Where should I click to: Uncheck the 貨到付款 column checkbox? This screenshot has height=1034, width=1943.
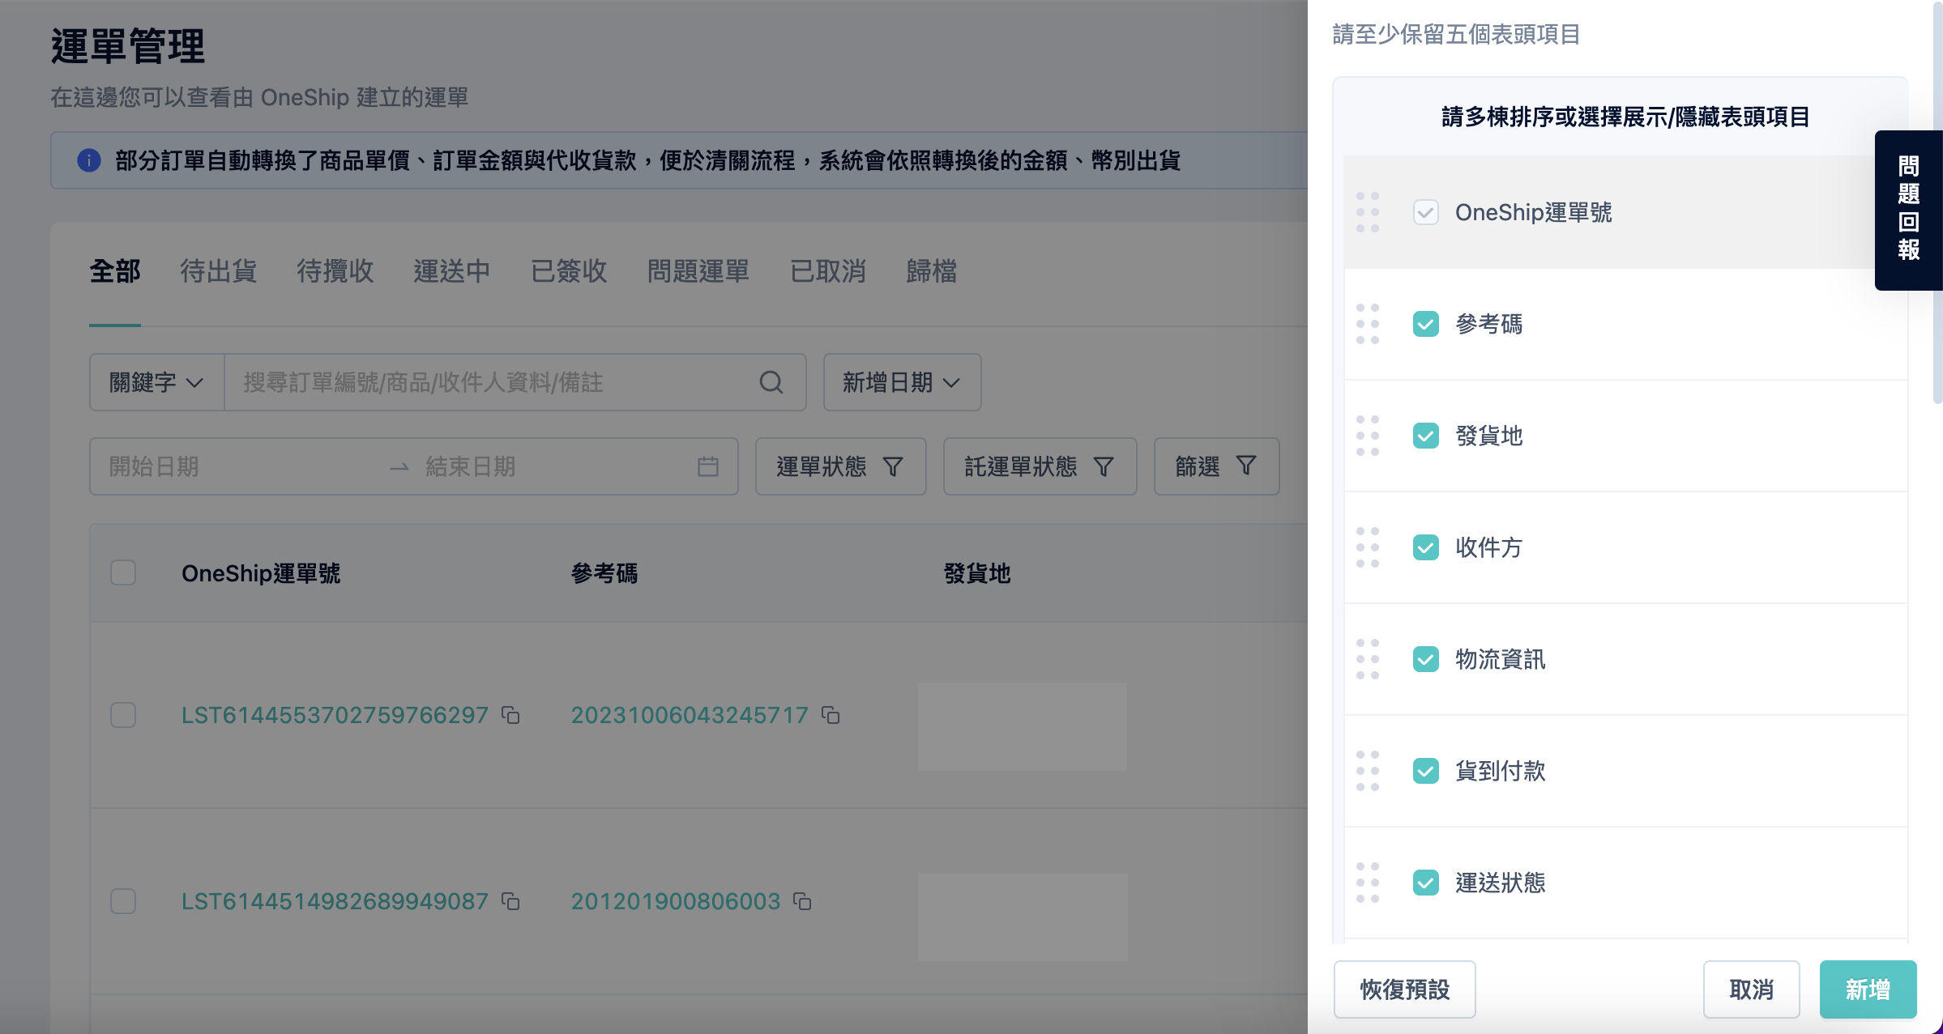coord(1425,771)
